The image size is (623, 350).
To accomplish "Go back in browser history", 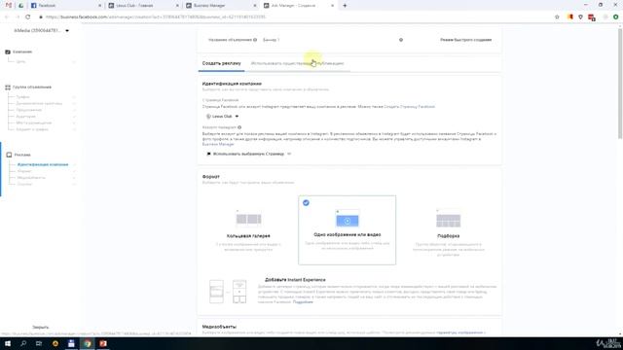I will tap(7, 17).
